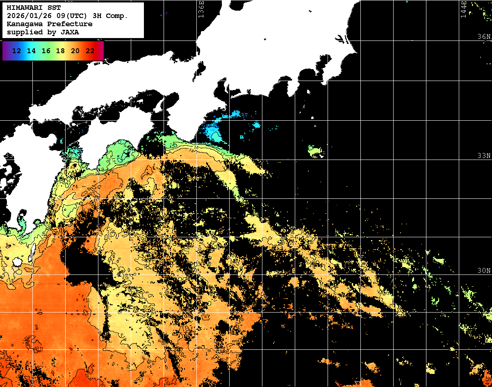492x387 pixels.
Task: Select the 36N latitude label
Action: [x=484, y=37]
